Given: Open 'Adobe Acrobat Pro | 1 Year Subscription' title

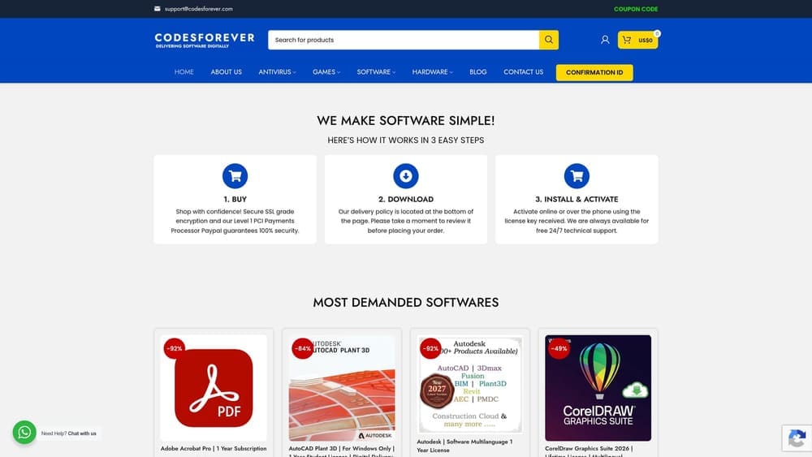Looking at the screenshot, I should [x=214, y=449].
